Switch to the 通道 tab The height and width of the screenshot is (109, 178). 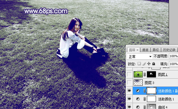(145, 50)
